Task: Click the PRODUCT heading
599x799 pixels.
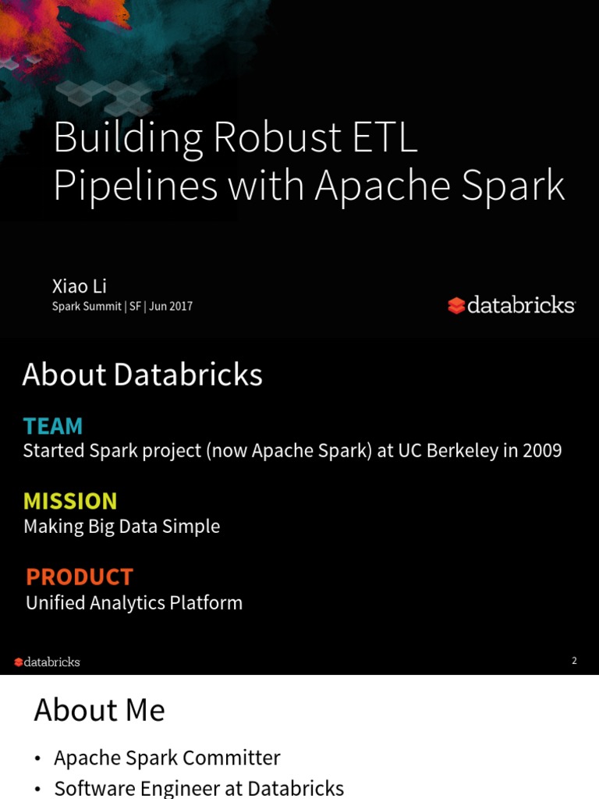Action: click(80, 577)
